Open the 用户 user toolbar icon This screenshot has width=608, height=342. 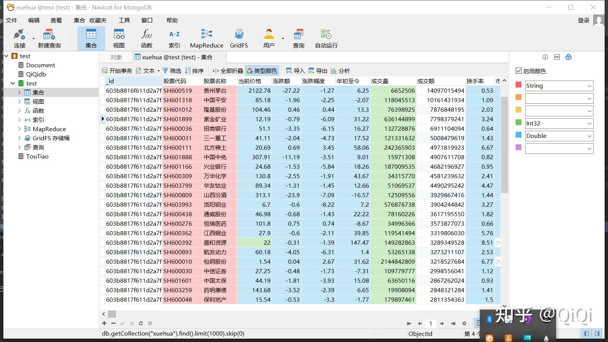(269, 38)
